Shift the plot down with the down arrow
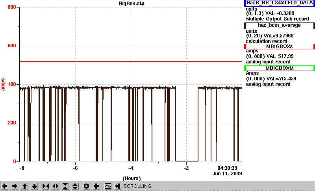The width and height of the screenshot is (315, 191). [34, 186]
